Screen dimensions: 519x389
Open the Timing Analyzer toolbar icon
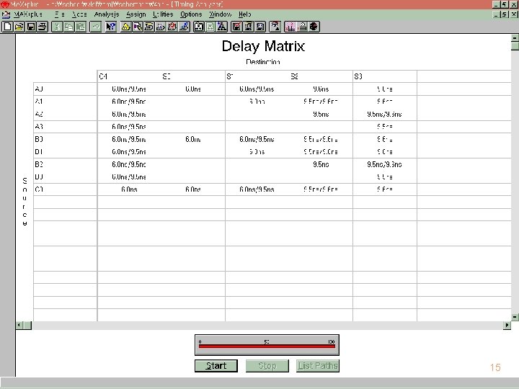172,27
